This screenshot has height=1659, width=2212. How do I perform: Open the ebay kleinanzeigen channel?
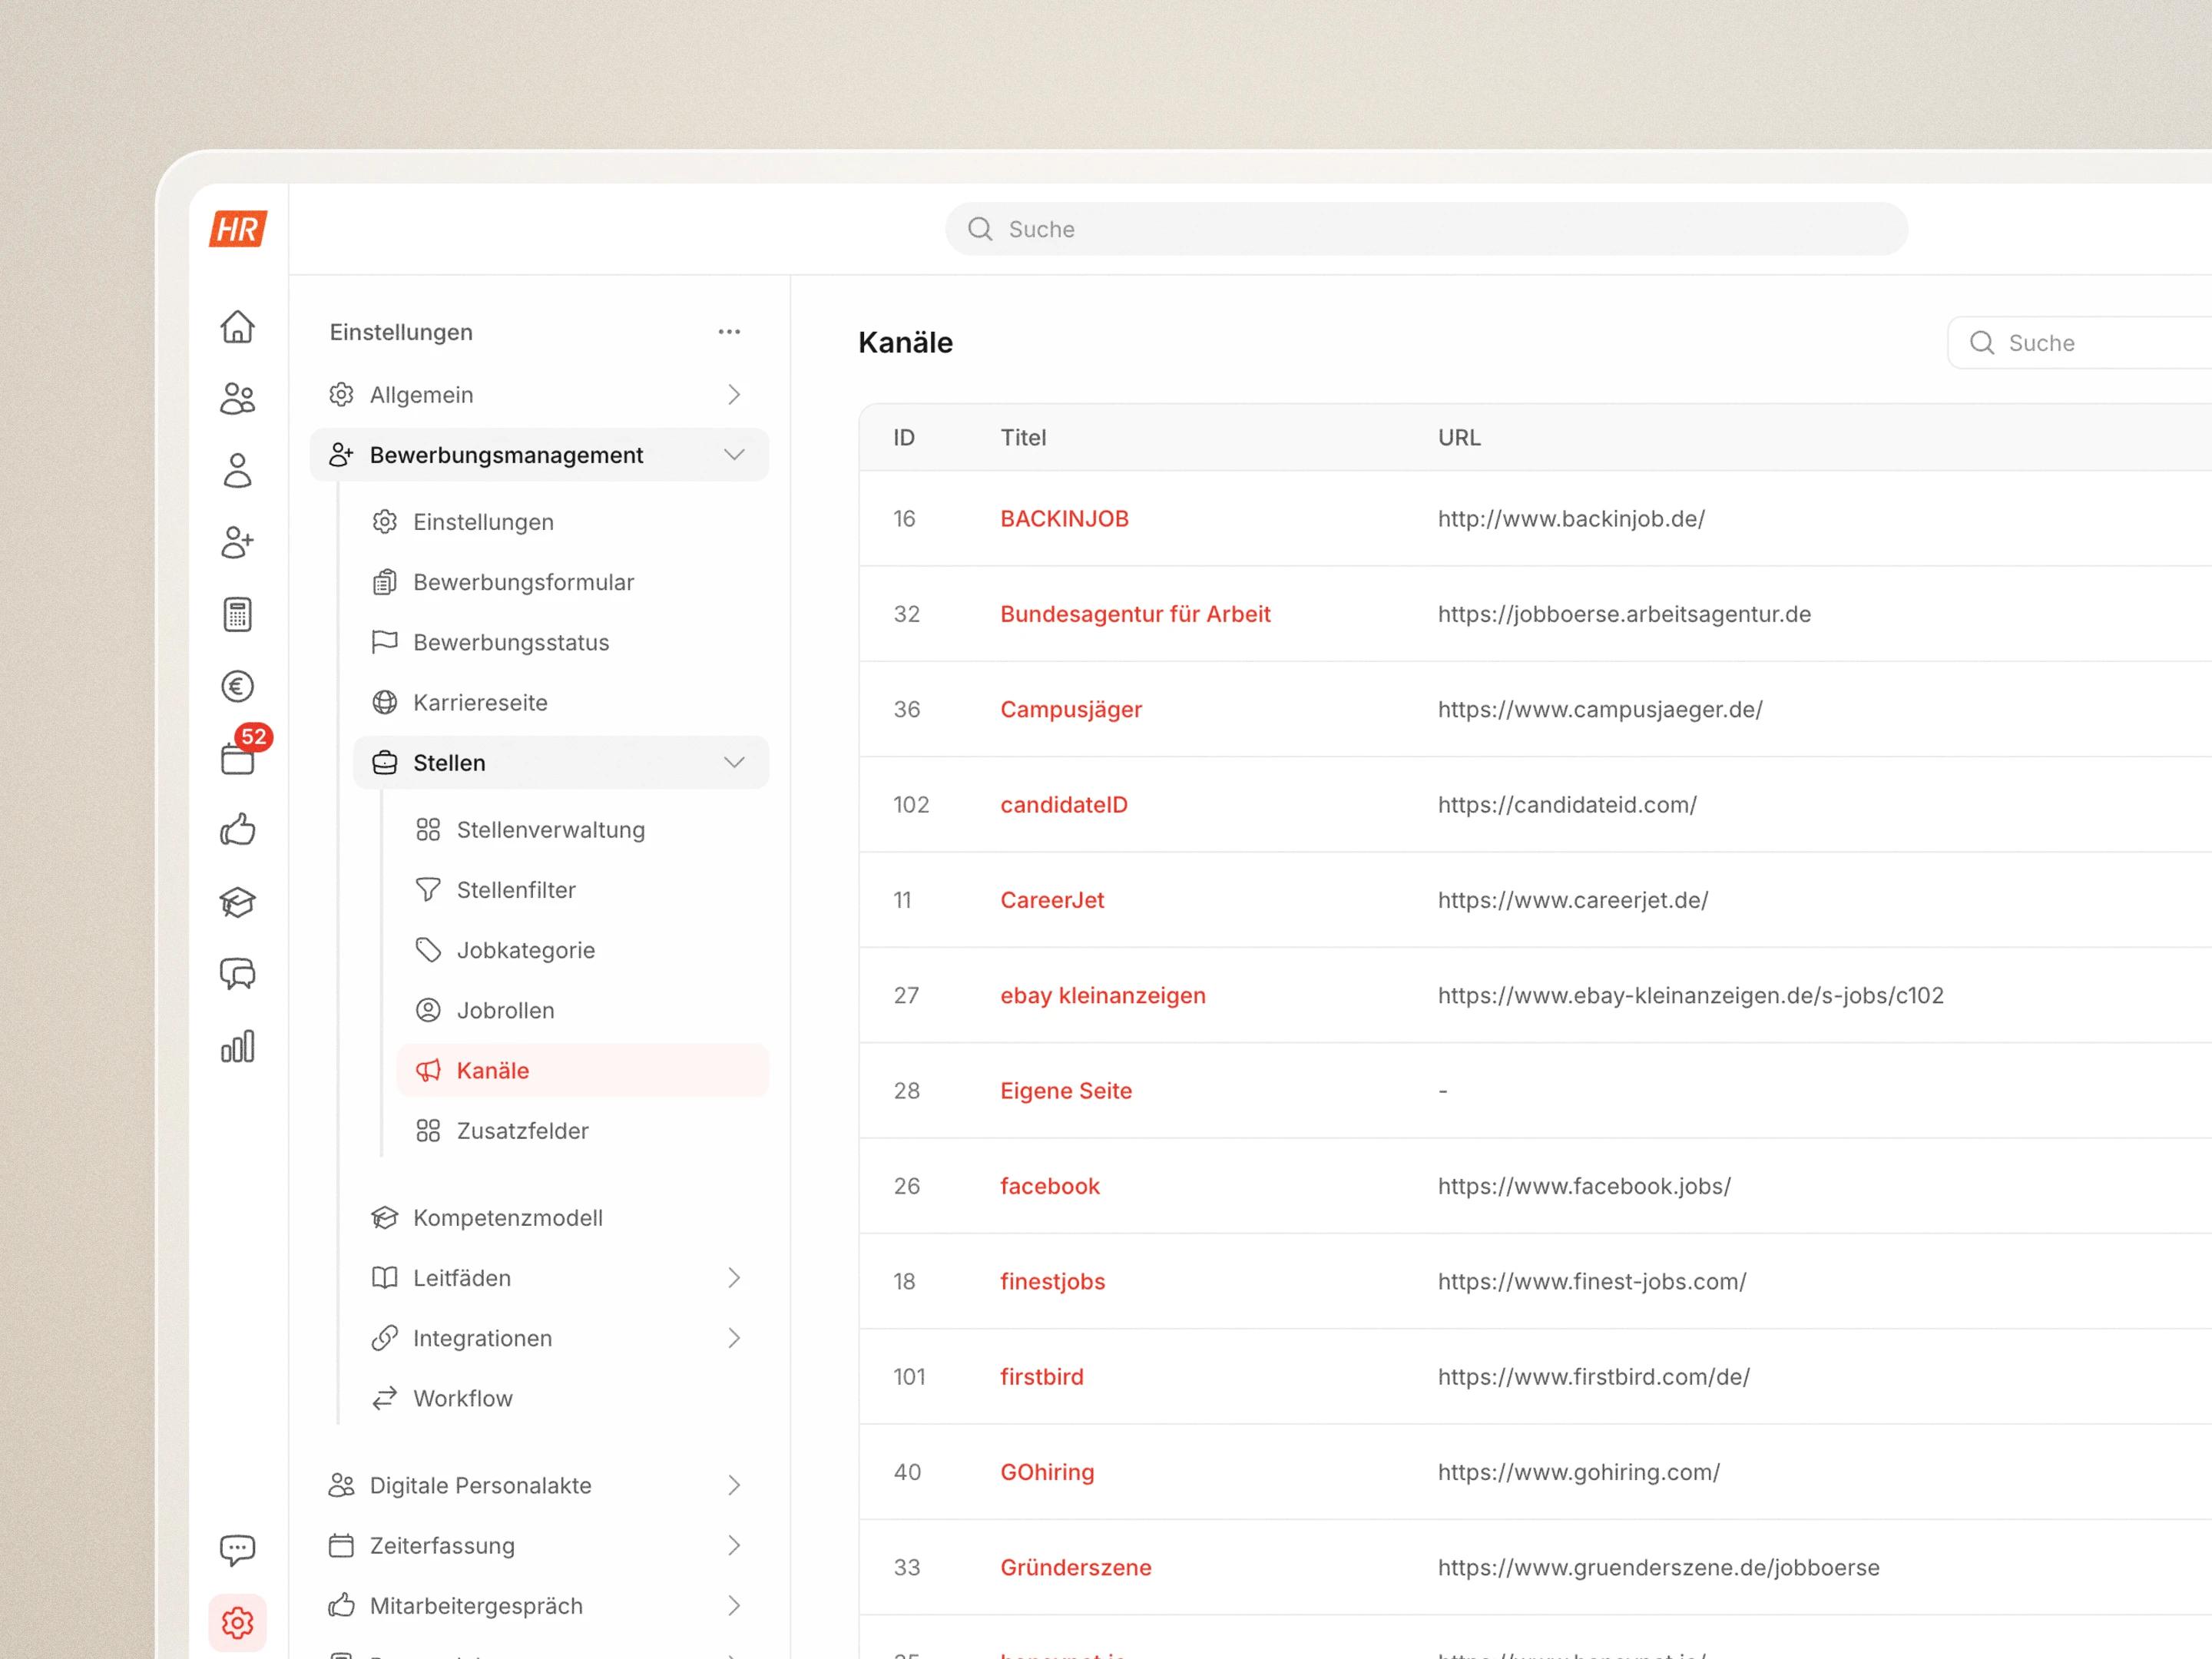pyautogui.click(x=1103, y=996)
